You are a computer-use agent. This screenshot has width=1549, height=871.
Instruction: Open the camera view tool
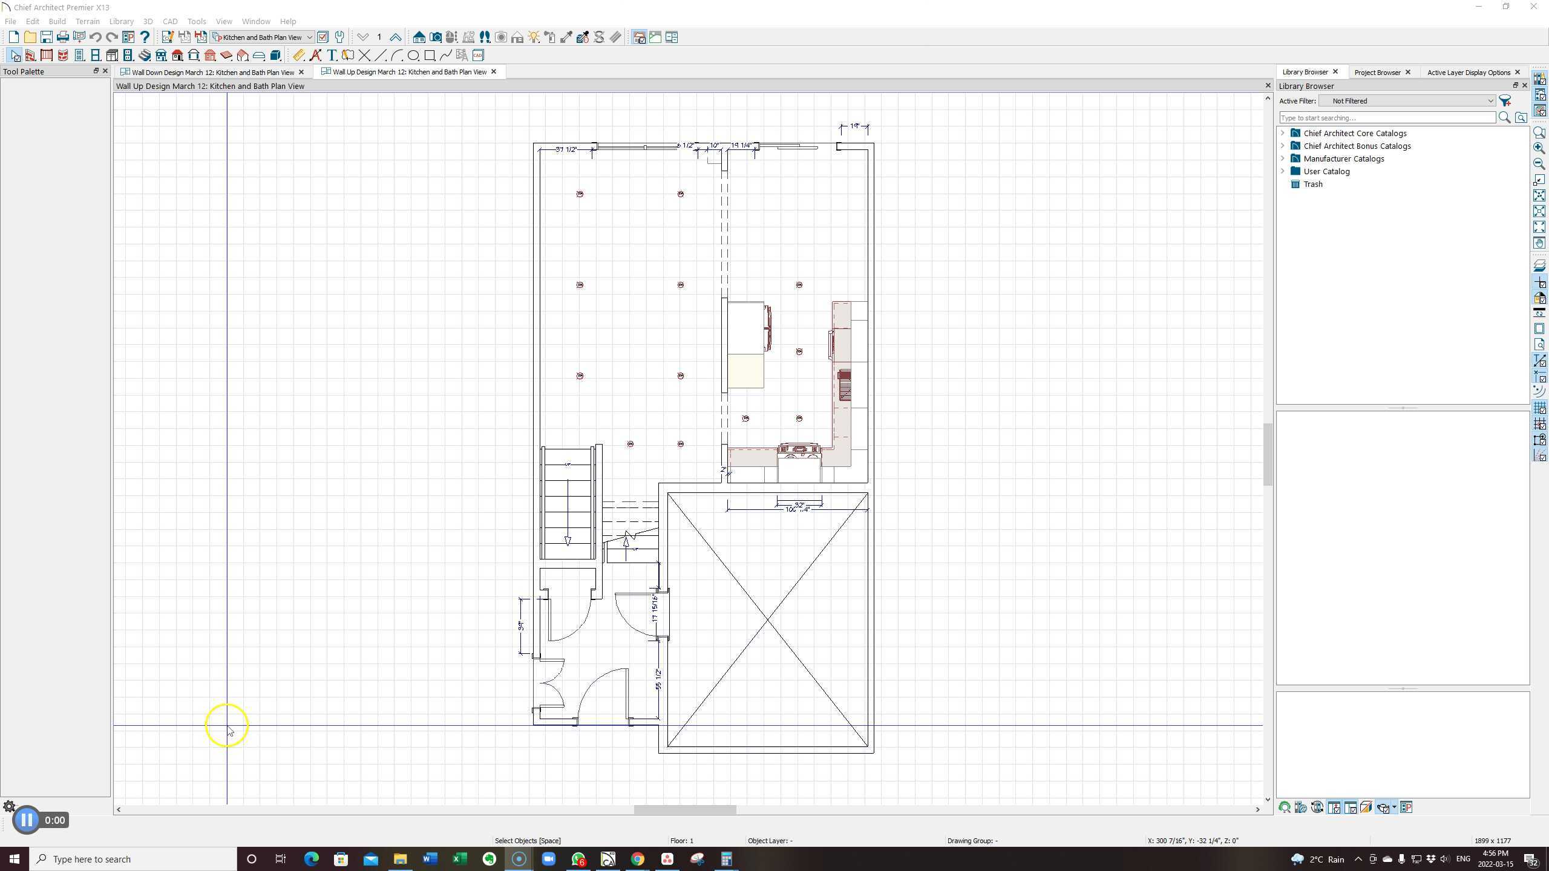tap(435, 38)
